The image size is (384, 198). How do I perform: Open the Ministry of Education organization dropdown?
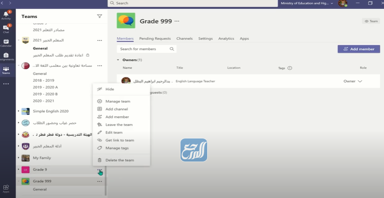tap(307, 3)
